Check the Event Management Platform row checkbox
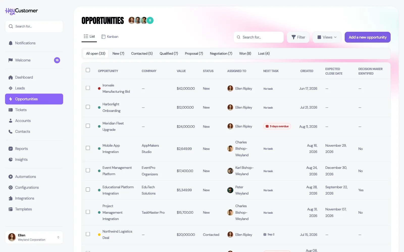This screenshot has width=404, height=252. 88,170
